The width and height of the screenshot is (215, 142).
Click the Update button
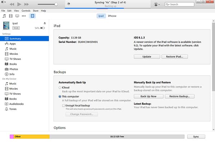pos(147,57)
